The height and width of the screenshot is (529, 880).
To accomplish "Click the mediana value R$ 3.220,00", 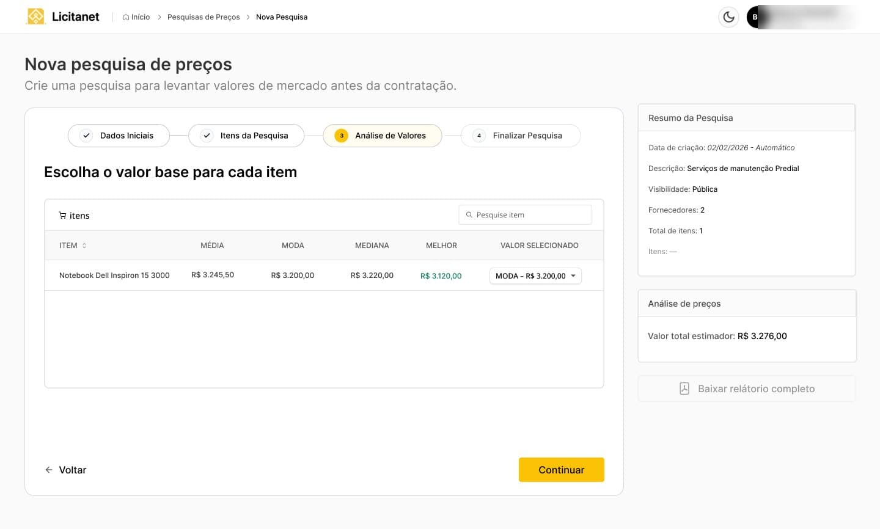I will pyautogui.click(x=372, y=275).
